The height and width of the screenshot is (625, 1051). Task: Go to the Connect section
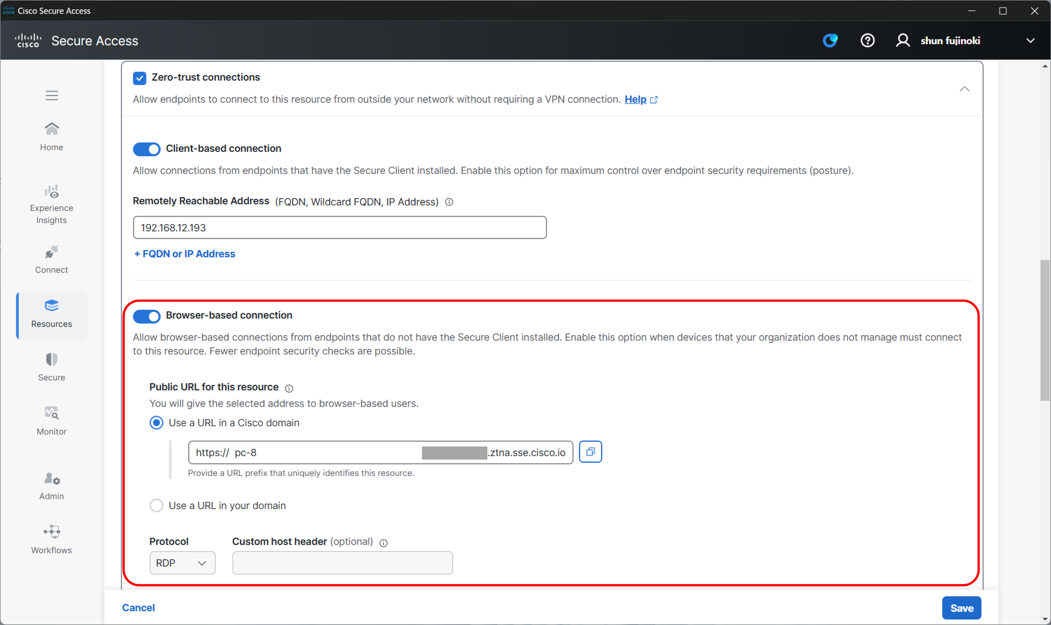[x=51, y=259]
